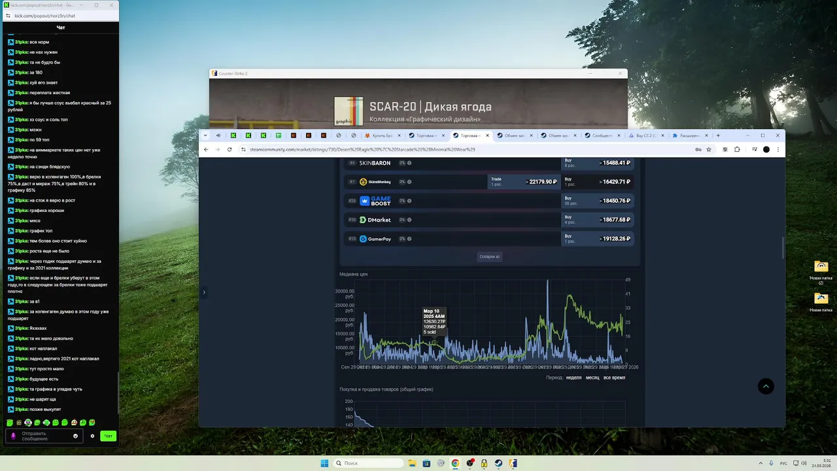Show hidden system tray icons
This screenshot has height=471, width=837.
coord(762,463)
